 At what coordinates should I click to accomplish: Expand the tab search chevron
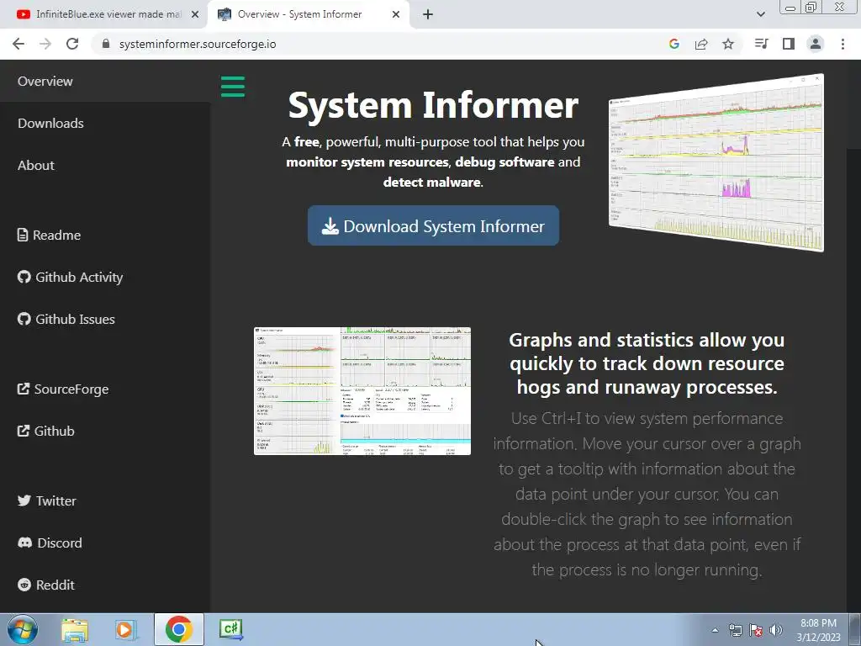coord(760,14)
